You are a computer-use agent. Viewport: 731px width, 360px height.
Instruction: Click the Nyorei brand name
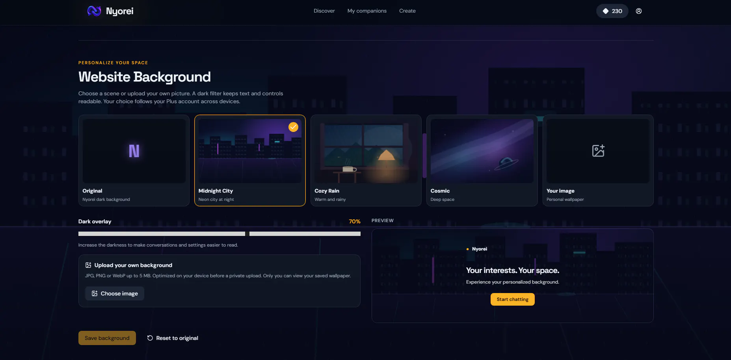(x=120, y=11)
